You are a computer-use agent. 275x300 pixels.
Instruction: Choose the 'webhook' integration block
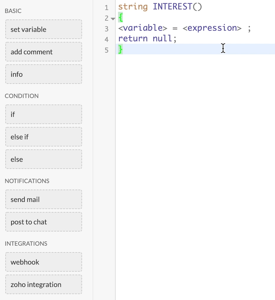tap(43, 262)
